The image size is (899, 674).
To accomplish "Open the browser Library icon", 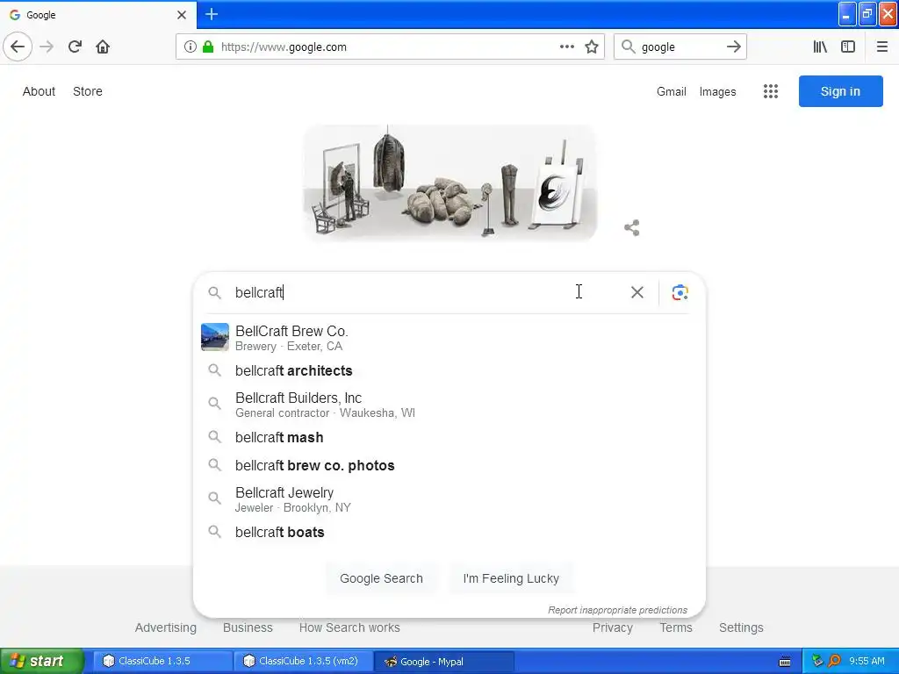I will click(x=820, y=47).
